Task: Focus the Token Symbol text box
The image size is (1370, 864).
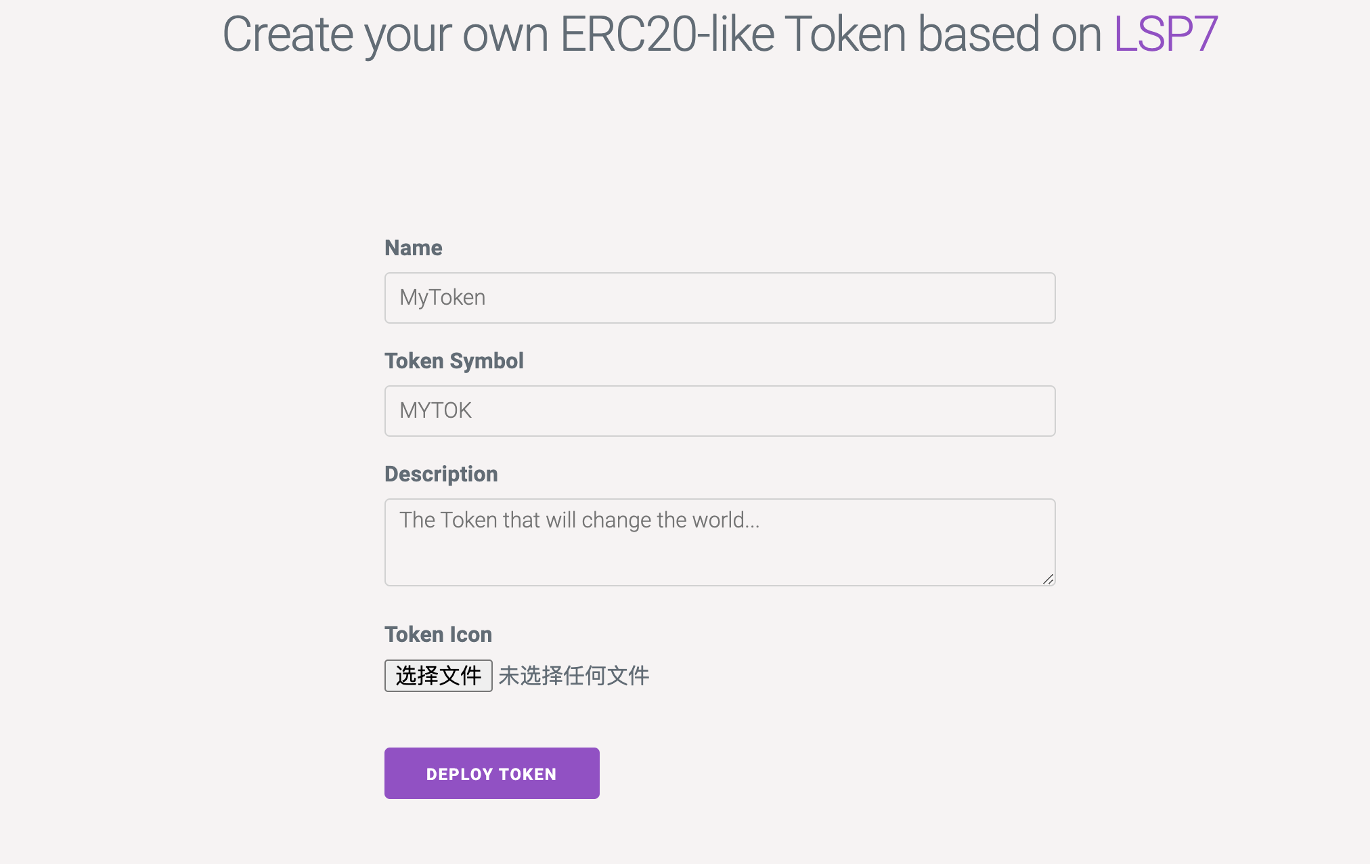Action: click(x=719, y=411)
